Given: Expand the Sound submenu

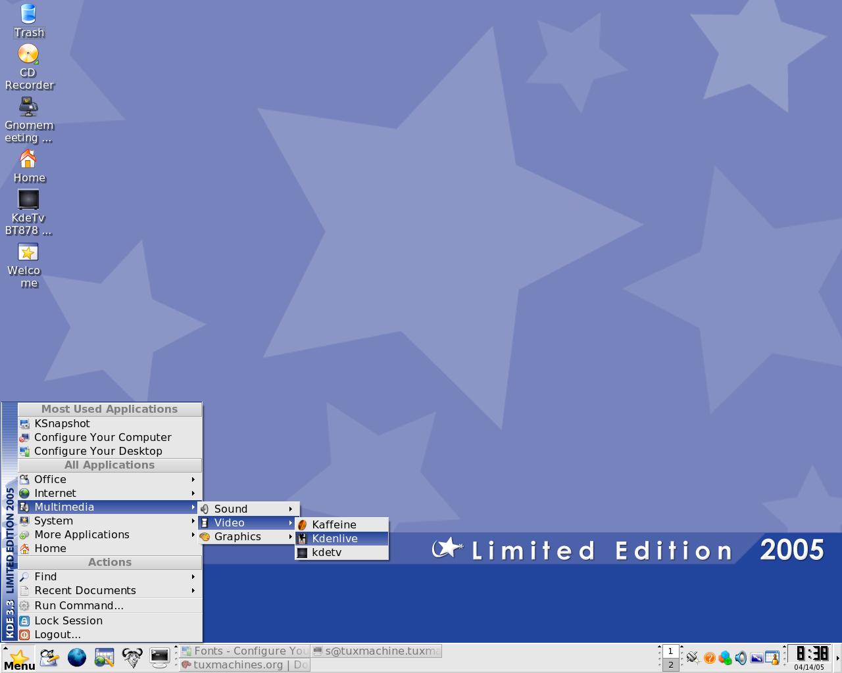Looking at the screenshot, I should click(249, 509).
